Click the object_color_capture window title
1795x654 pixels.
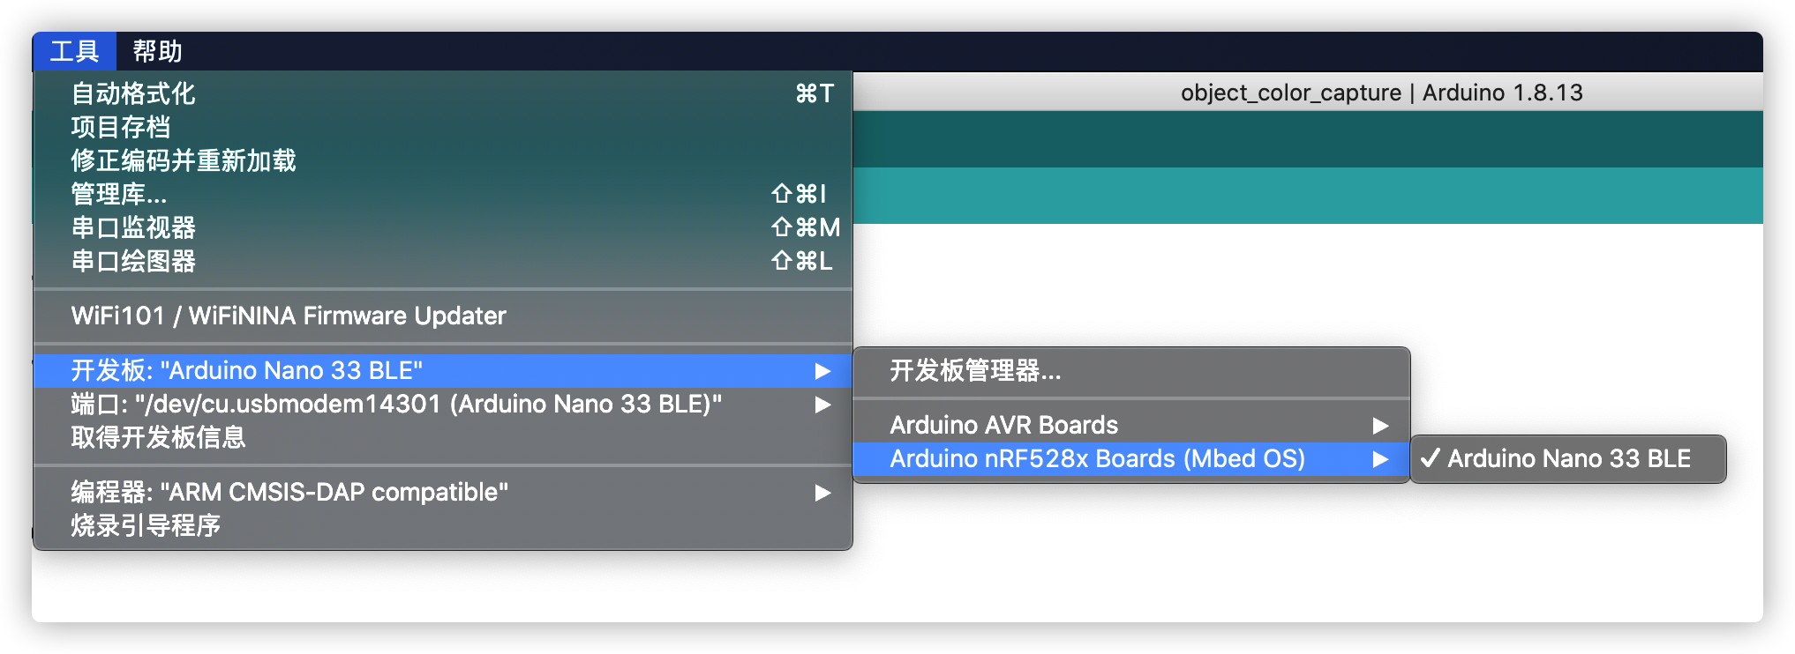[x=1381, y=93]
